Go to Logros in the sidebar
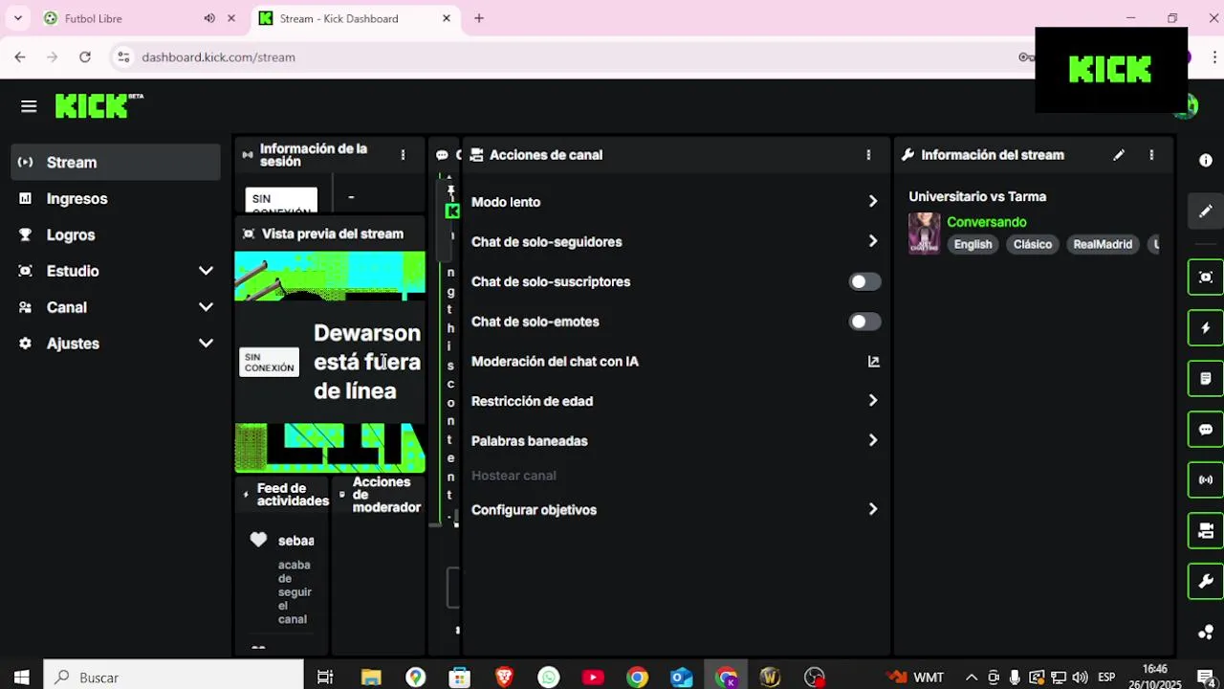 [x=116, y=235]
